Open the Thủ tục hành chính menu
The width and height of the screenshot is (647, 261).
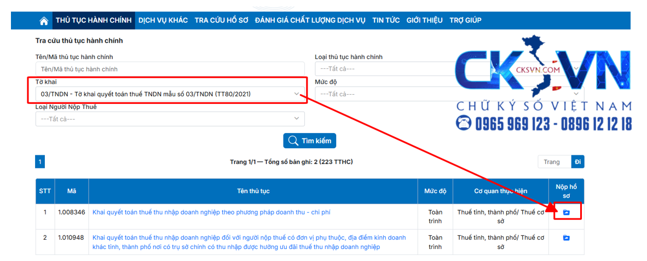[x=94, y=20]
